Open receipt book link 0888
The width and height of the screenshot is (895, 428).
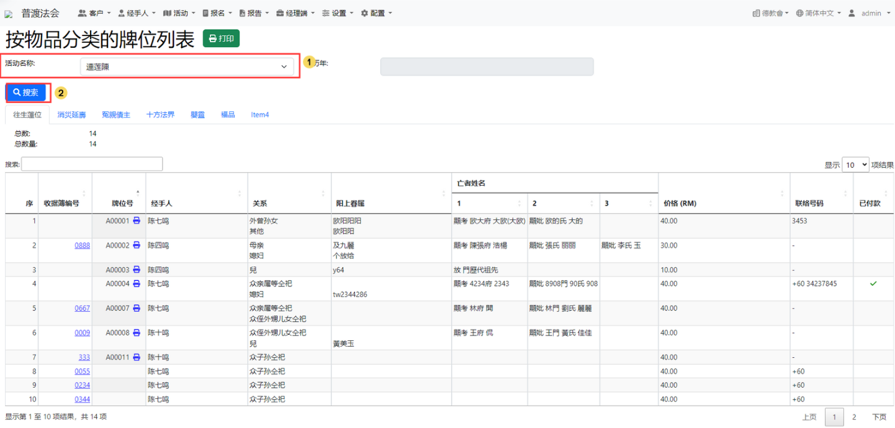pyautogui.click(x=82, y=245)
